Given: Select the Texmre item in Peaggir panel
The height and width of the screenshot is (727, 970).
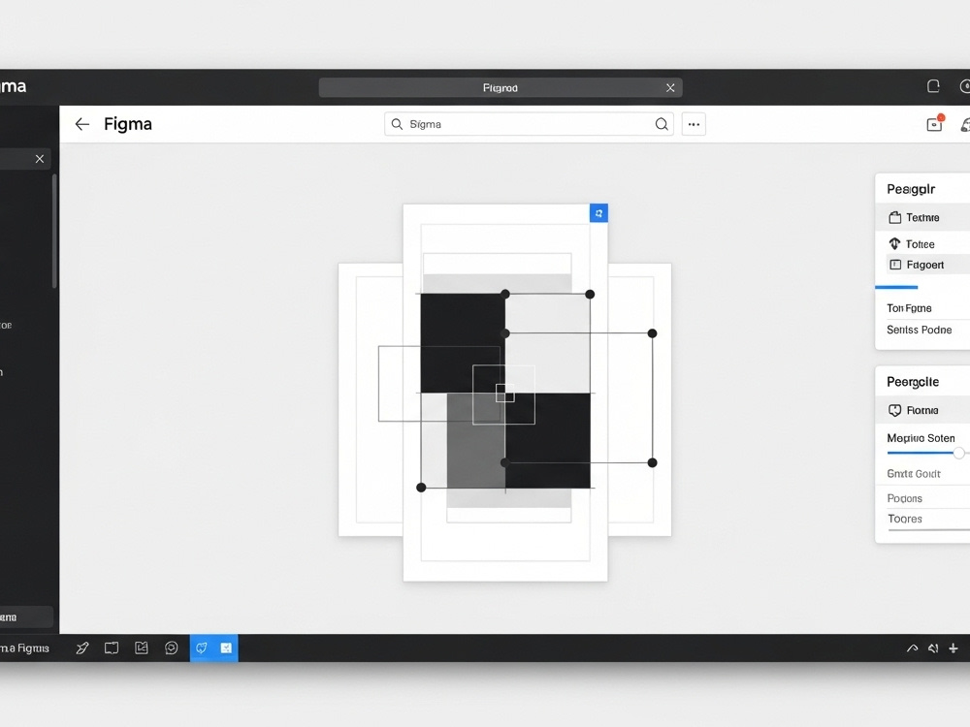Looking at the screenshot, I should click(921, 217).
